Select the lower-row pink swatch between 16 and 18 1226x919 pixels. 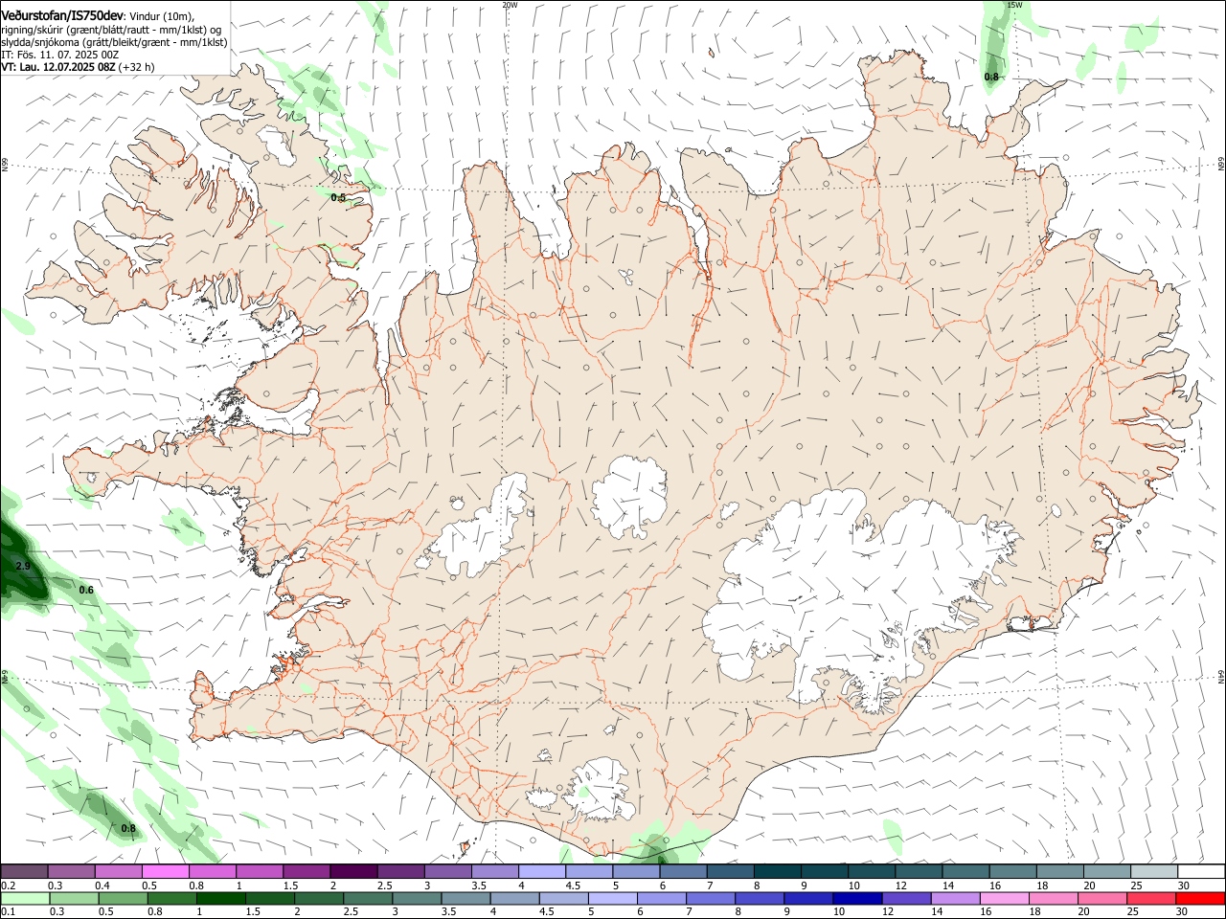pyautogui.click(x=1003, y=898)
